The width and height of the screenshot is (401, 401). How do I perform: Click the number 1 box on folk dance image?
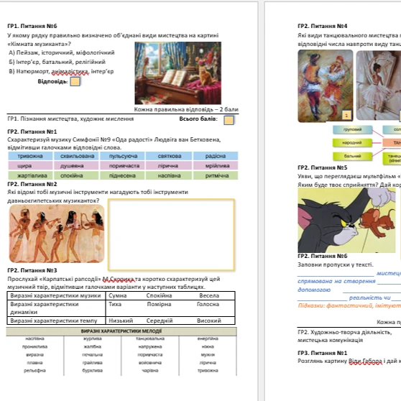coord(346,115)
